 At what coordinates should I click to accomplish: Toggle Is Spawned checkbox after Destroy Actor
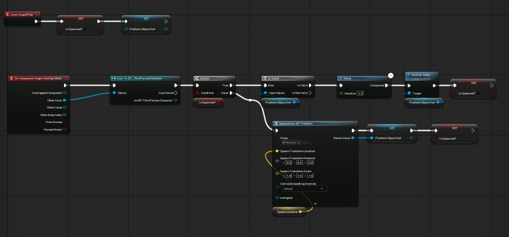(478, 93)
